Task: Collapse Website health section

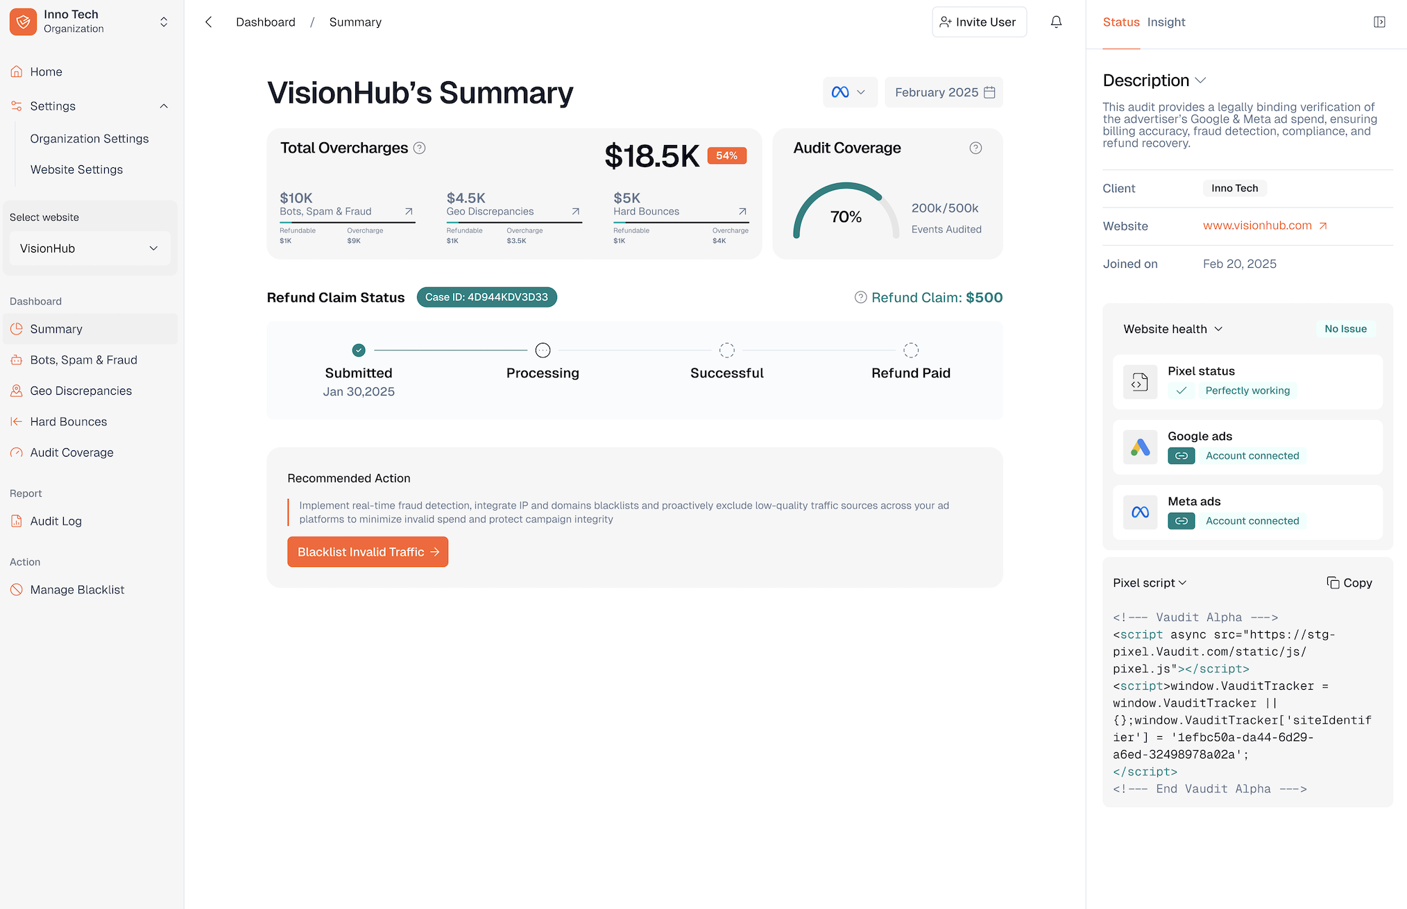Action: (1218, 329)
